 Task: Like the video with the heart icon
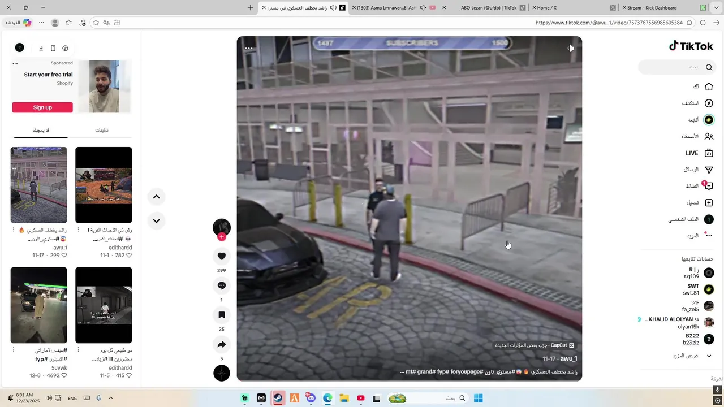click(222, 256)
